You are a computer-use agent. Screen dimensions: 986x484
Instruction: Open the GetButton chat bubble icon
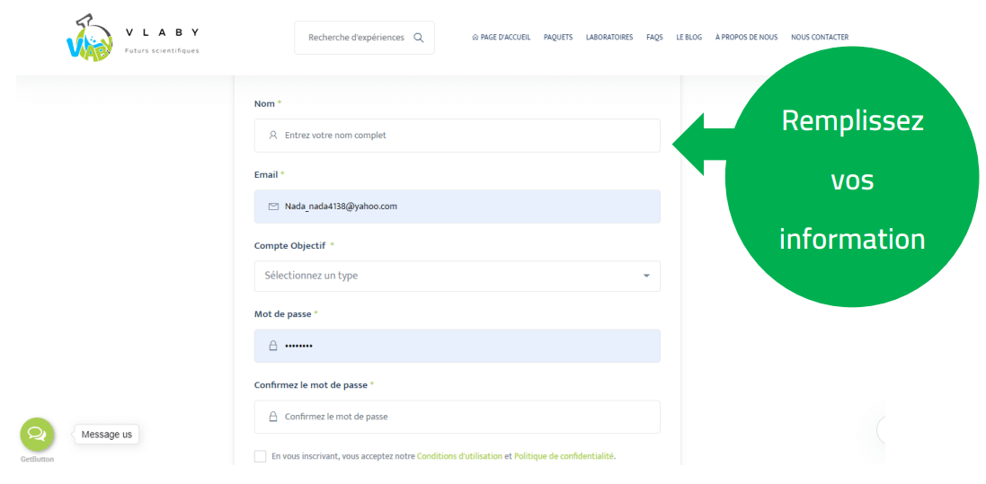tap(37, 435)
